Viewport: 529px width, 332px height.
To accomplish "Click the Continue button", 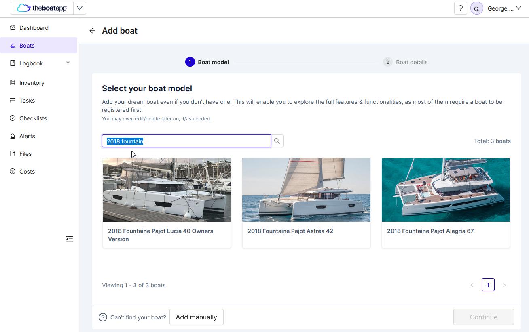I will pyautogui.click(x=484, y=317).
